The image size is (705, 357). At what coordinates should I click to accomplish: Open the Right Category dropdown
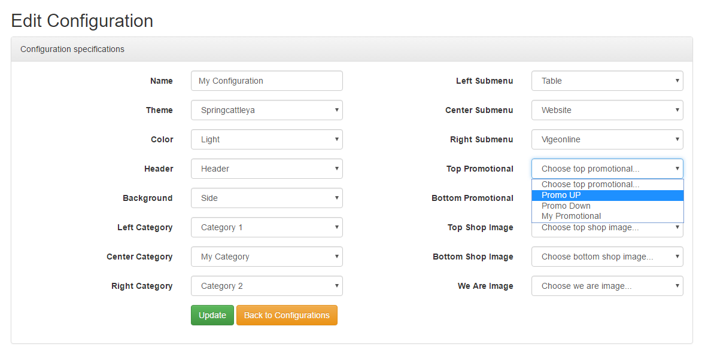(267, 286)
